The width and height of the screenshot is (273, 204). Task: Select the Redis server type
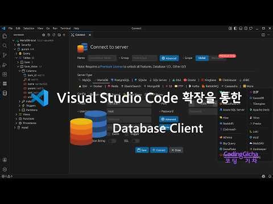(x=113, y=86)
